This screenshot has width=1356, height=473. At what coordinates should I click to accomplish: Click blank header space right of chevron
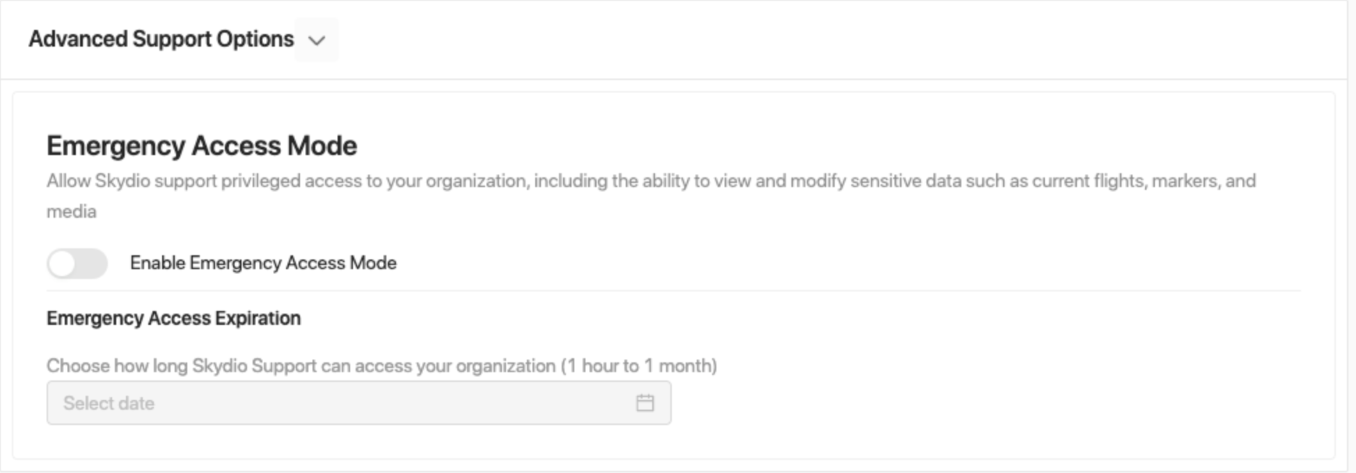[x=835, y=39]
